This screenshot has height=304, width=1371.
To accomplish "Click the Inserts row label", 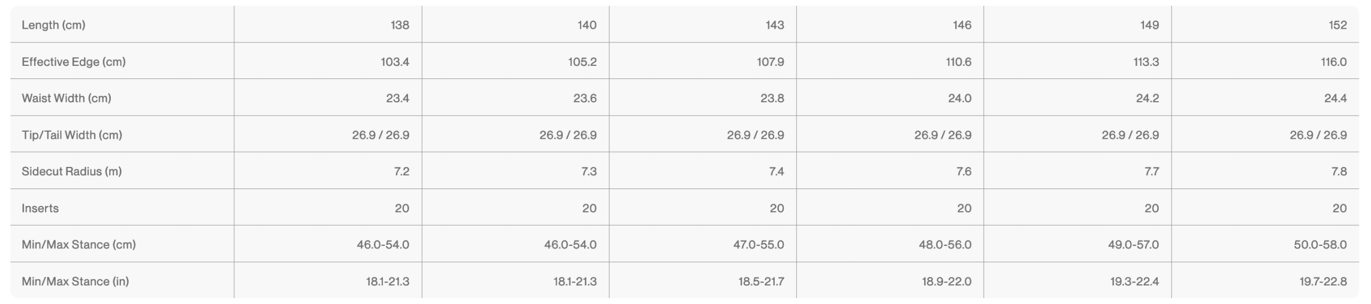I will click(x=40, y=208).
